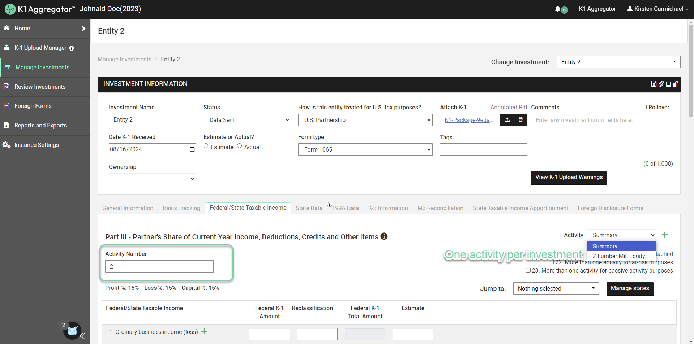This screenshot has height=344, width=694.
Task: Click the unlock padlock icon
Action: coord(675,84)
